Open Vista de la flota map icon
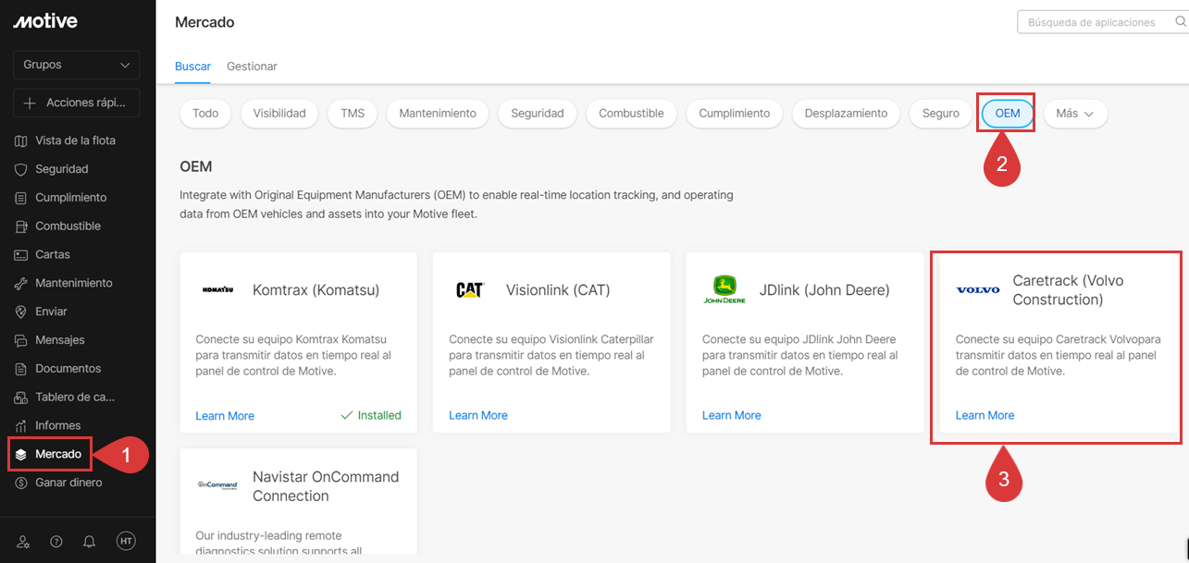 pos(22,141)
